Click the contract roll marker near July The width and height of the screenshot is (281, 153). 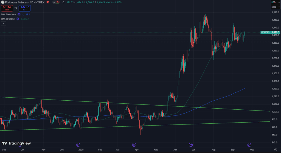(191, 144)
